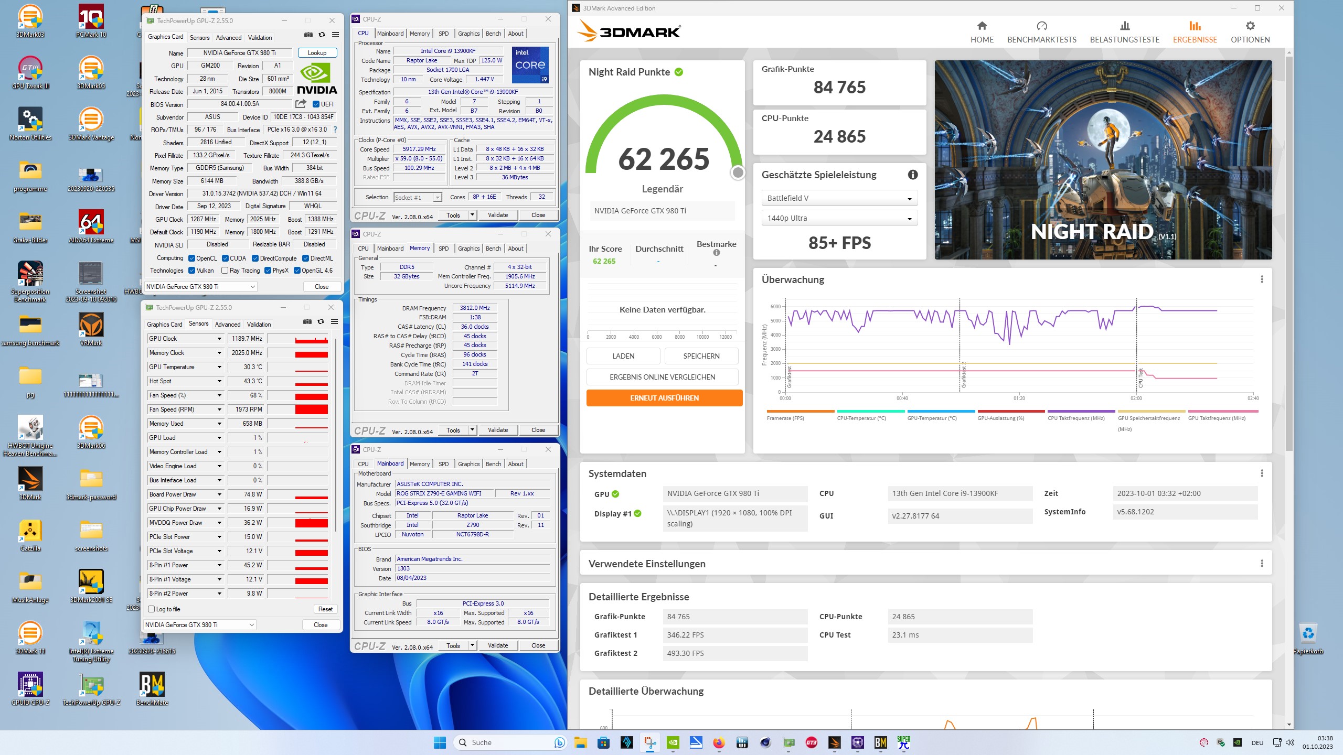
Task: Toggle DirectML checkbox in GPU-Z
Action: tap(305, 258)
